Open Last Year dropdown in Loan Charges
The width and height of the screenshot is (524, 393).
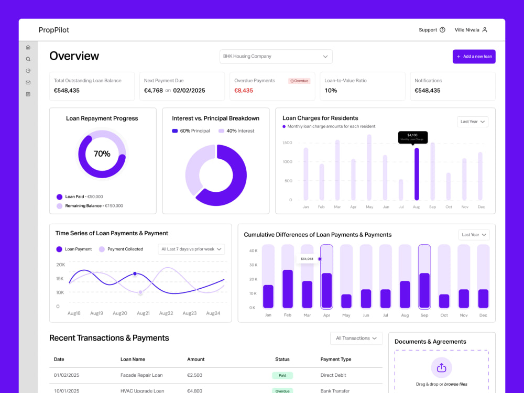pyautogui.click(x=472, y=122)
